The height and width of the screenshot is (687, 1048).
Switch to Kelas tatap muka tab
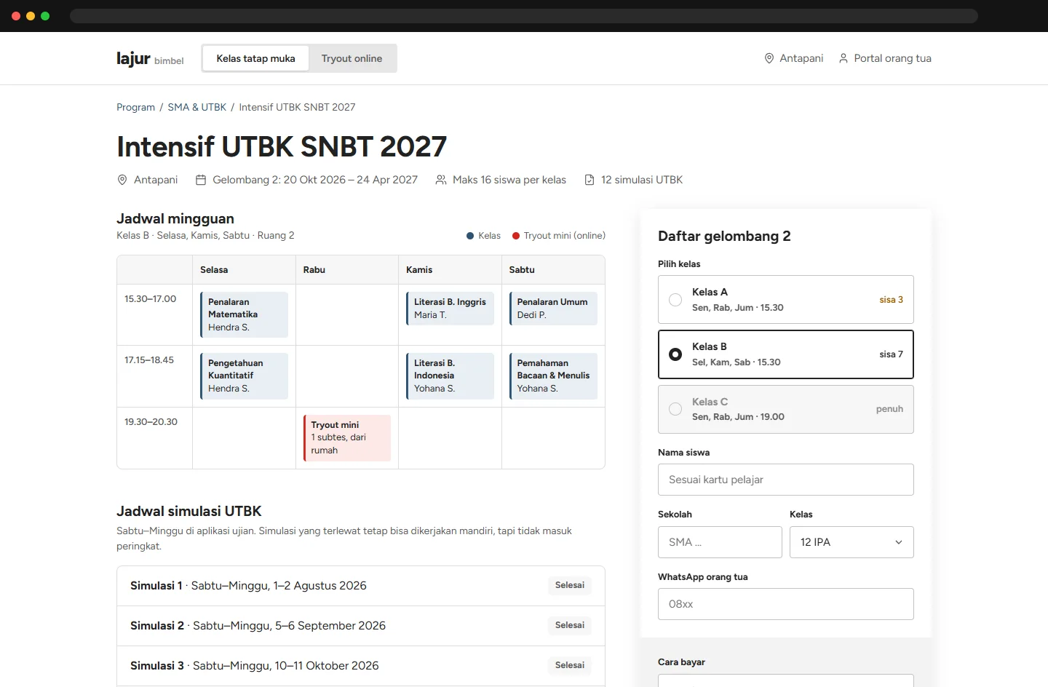coord(255,58)
